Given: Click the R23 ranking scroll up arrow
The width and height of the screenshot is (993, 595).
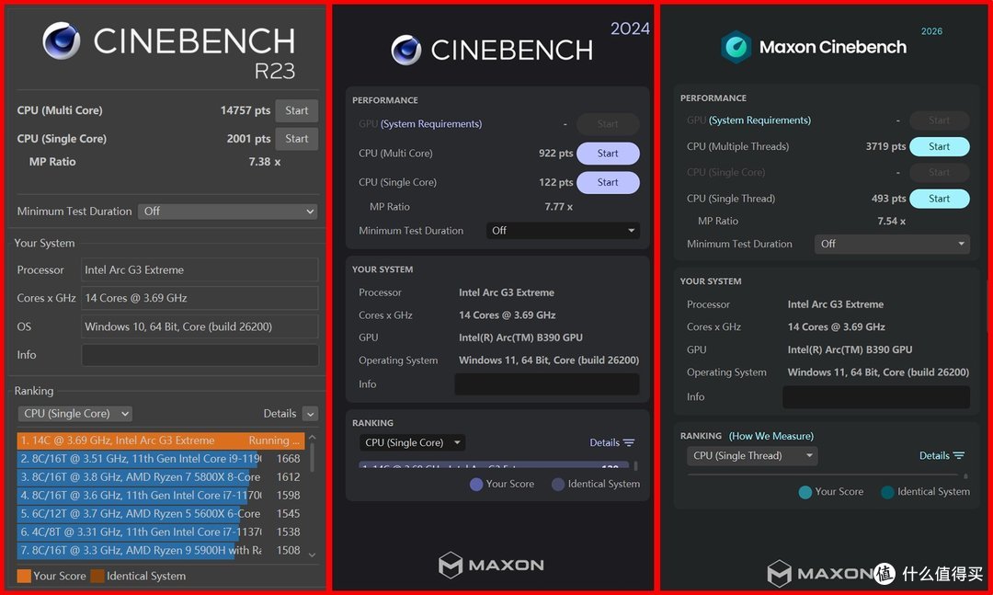Looking at the screenshot, I should click(x=313, y=437).
